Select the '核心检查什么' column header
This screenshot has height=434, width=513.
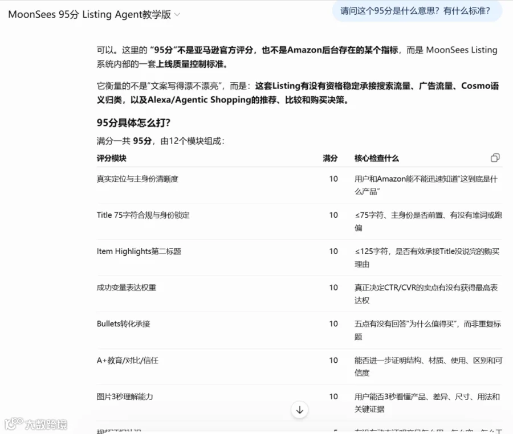pyautogui.click(x=377, y=158)
